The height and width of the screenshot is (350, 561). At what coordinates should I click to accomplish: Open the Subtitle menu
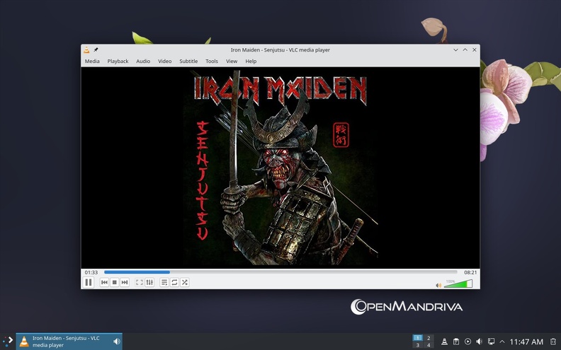pos(188,61)
